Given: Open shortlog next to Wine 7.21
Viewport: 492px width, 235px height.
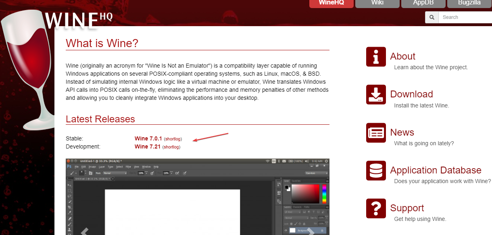Looking at the screenshot, I should (x=171, y=147).
